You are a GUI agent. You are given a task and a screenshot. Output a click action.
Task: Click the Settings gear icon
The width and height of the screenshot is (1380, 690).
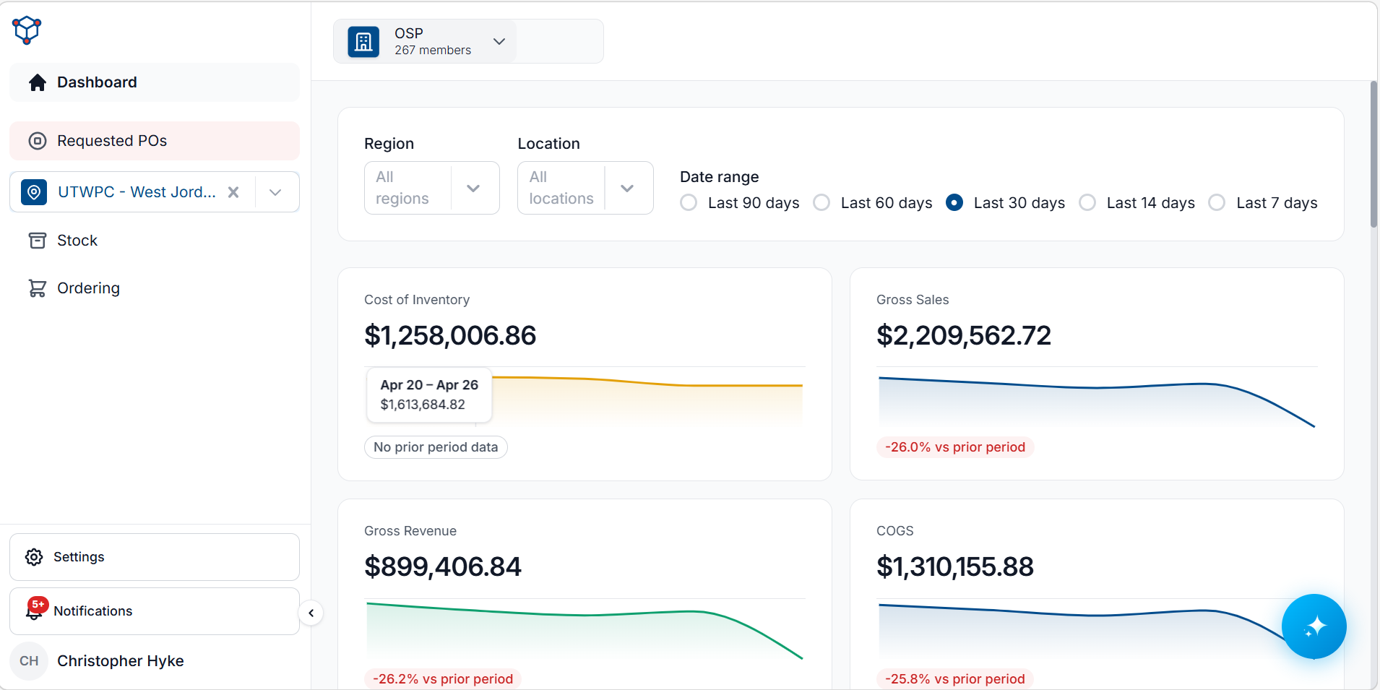tap(34, 557)
